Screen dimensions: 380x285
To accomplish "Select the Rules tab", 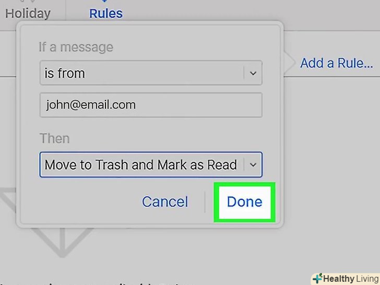I will pos(106,14).
